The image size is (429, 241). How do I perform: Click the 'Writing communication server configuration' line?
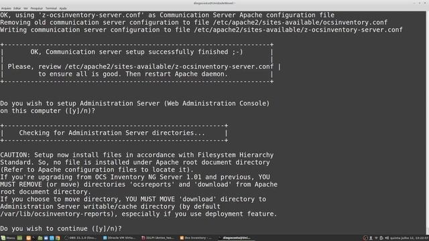click(201, 29)
